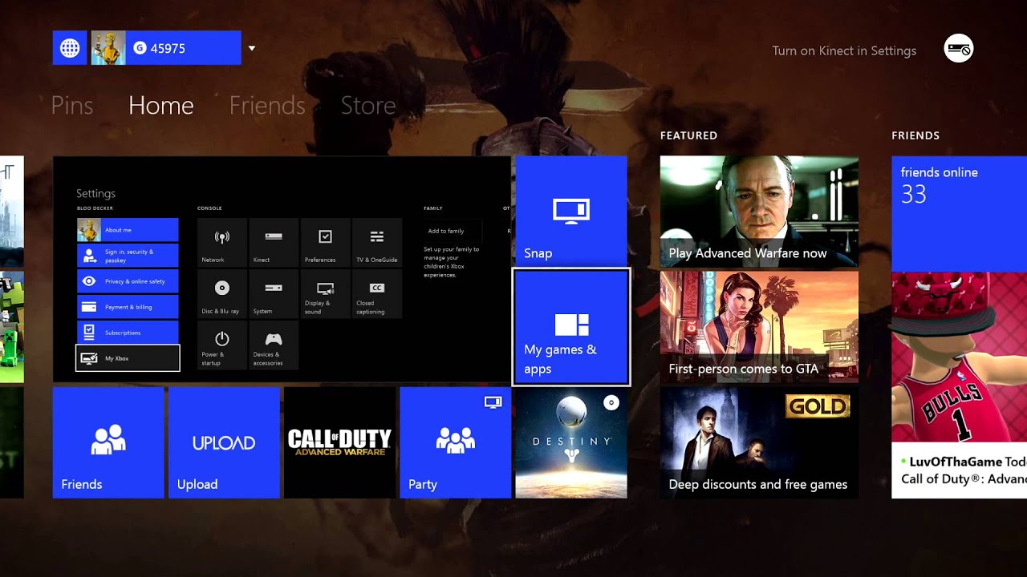This screenshot has width=1027, height=577.
Task: Select Turn on Kinect in Settings
Action: tap(844, 50)
